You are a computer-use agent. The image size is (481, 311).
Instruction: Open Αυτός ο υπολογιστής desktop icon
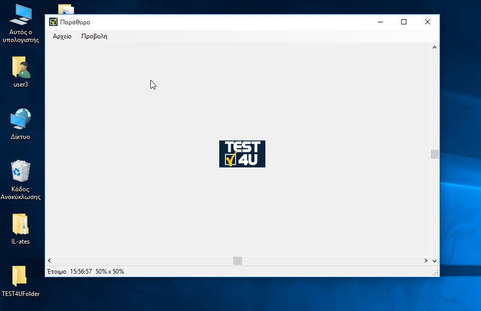click(21, 23)
